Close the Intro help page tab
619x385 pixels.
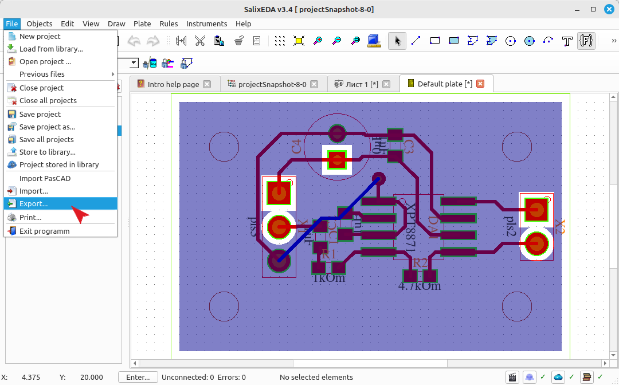click(207, 84)
